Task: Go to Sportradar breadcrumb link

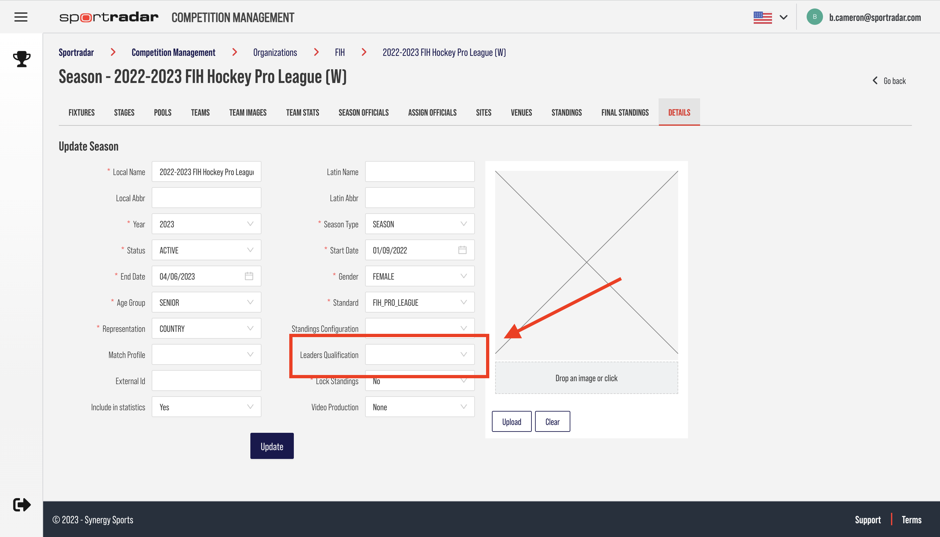Action: click(x=76, y=52)
